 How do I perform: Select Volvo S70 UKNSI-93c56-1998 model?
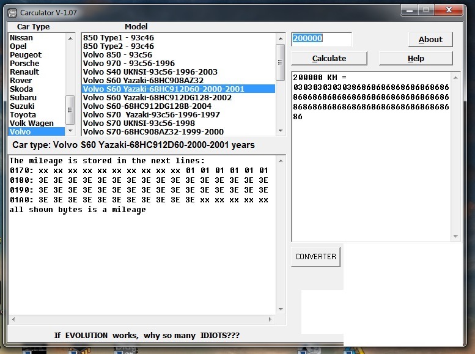(x=179, y=123)
